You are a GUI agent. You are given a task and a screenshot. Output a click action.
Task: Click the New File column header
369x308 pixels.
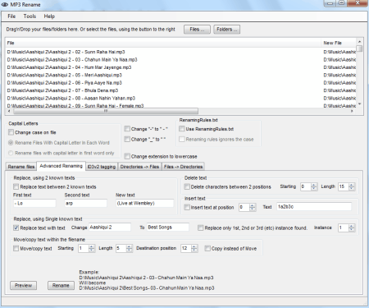339,43
